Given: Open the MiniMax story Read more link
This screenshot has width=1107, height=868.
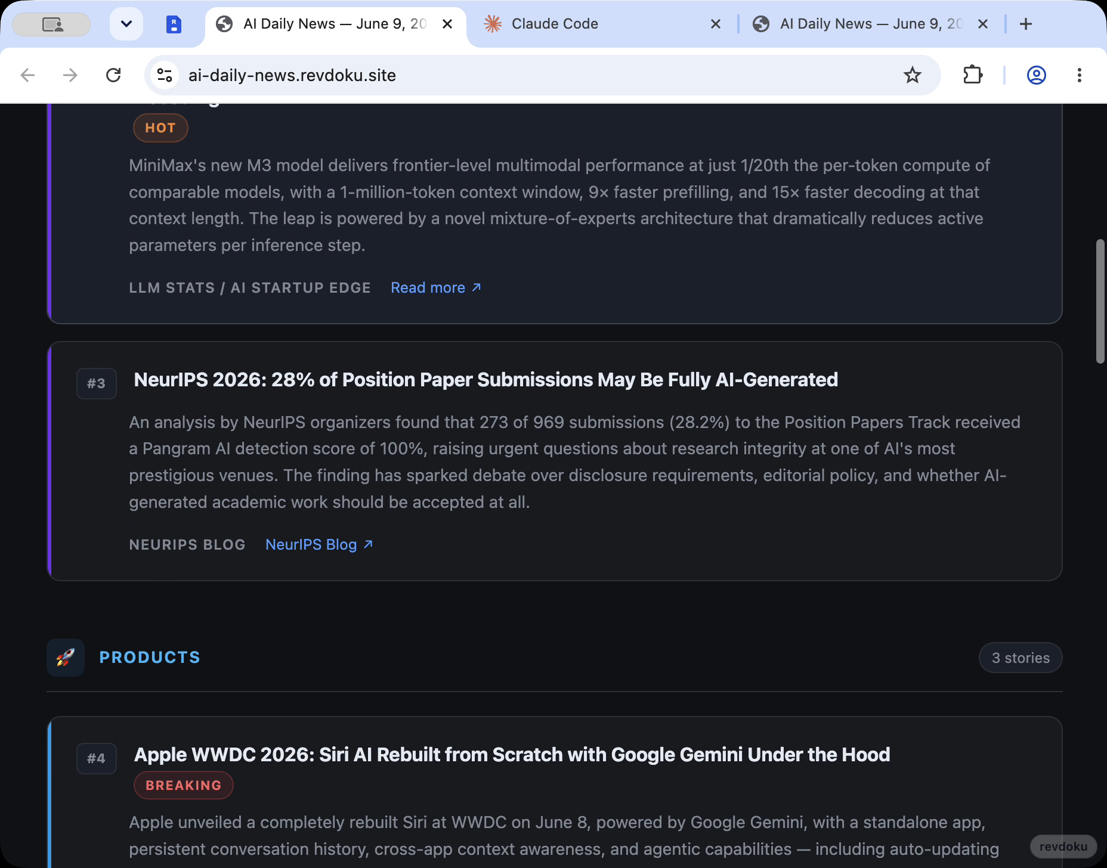Looking at the screenshot, I should pos(436,287).
